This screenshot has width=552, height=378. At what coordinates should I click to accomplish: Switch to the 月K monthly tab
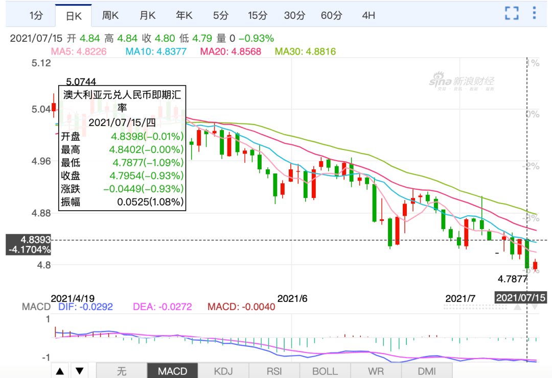click(x=147, y=15)
